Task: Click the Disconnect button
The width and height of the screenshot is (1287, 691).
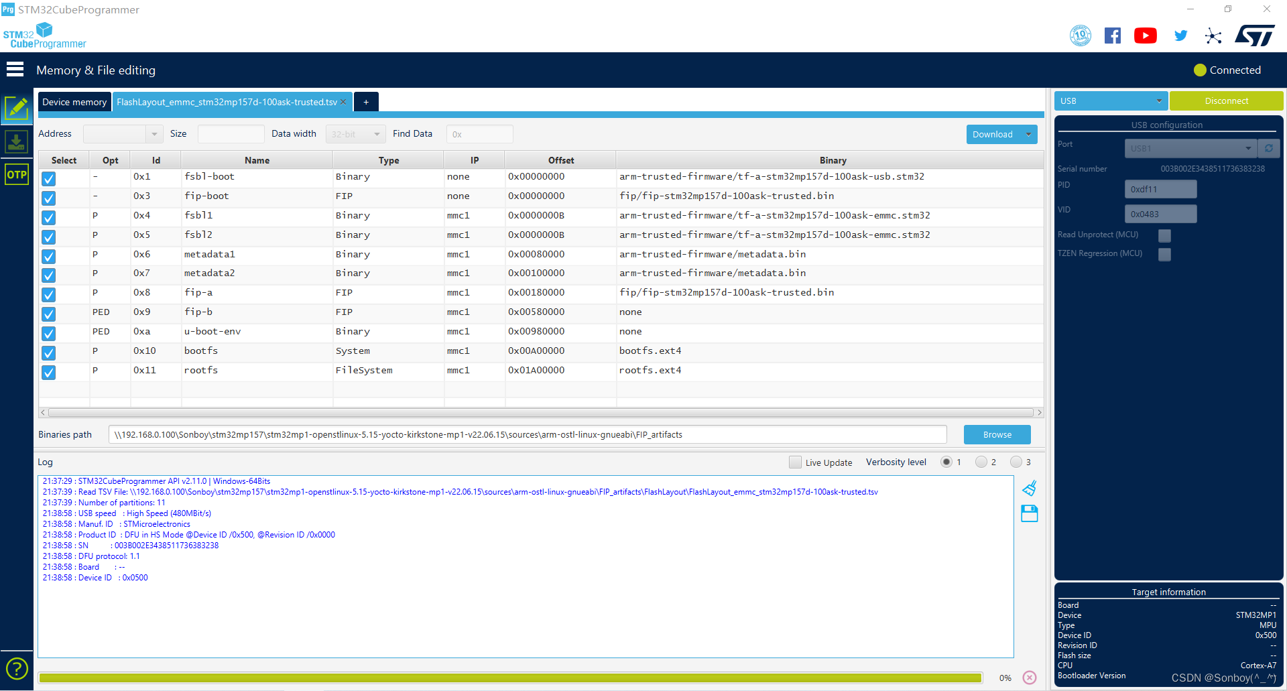Action: point(1226,101)
